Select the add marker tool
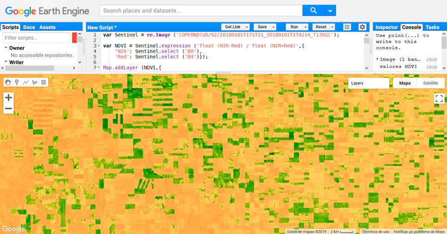The height and width of the screenshot is (234, 447). [17, 83]
